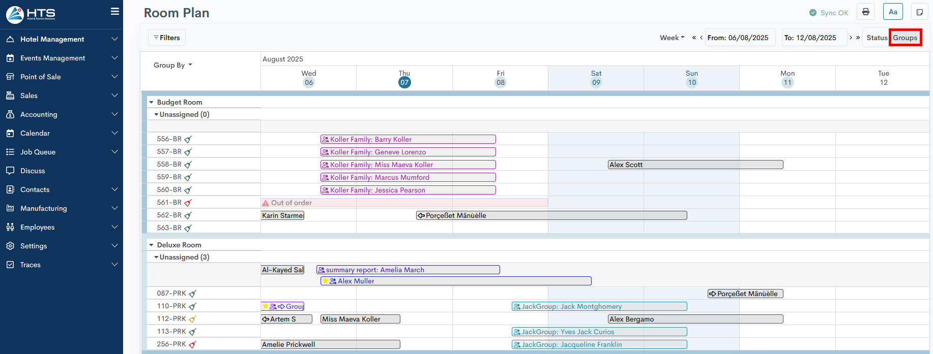This screenshot has width=933, height=354.
Task: Open the Week range dropdown
Action: [672, 38]
